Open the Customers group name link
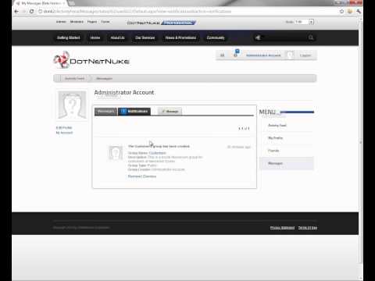This screenshot has width=375, height=281. (x=158, y=153)
